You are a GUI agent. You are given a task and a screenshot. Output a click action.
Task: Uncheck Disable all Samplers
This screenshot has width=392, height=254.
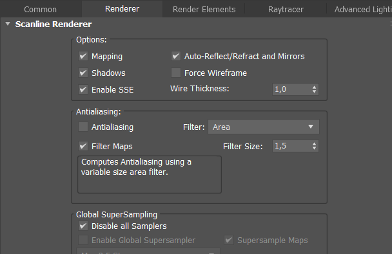click(83, 226)
